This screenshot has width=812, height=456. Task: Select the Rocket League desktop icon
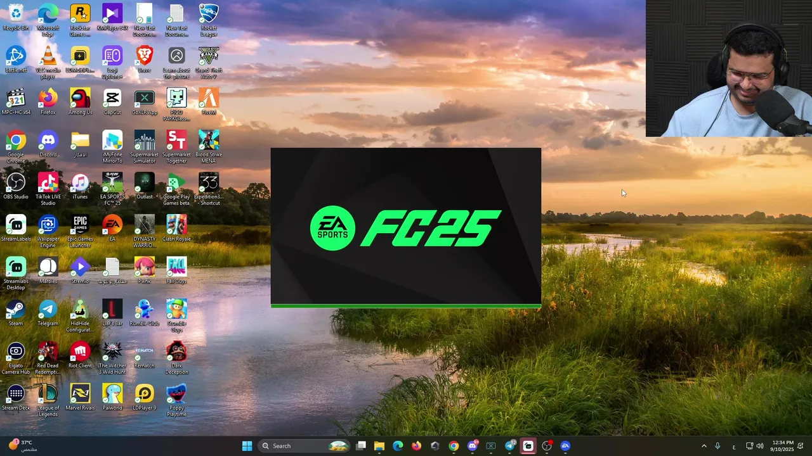pos(209,20)
